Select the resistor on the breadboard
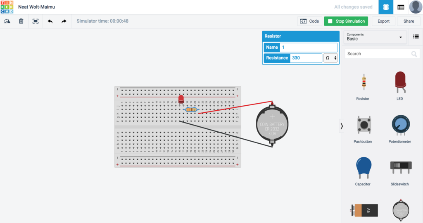The height and width of the screenshot is (223, 423). click(x=191, y=109)
